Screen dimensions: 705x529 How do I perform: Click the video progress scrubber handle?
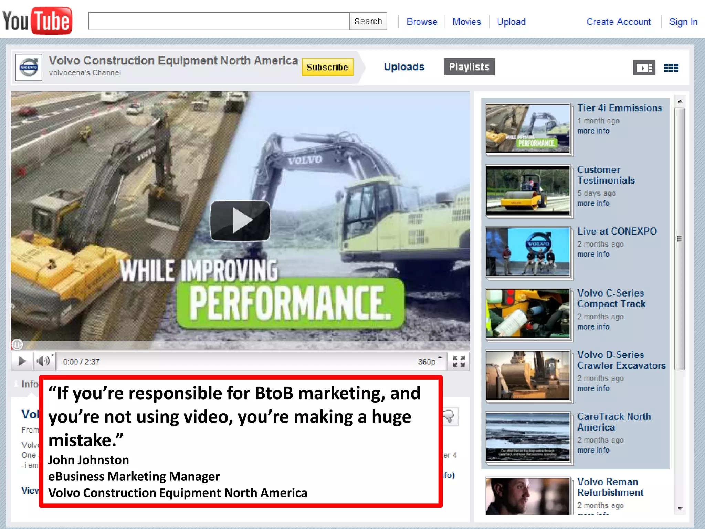(17, 344)
